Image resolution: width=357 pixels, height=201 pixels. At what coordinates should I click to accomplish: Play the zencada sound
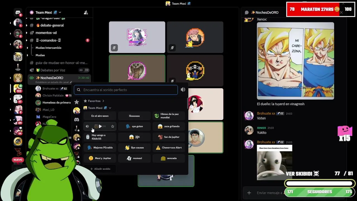(169, 158)
